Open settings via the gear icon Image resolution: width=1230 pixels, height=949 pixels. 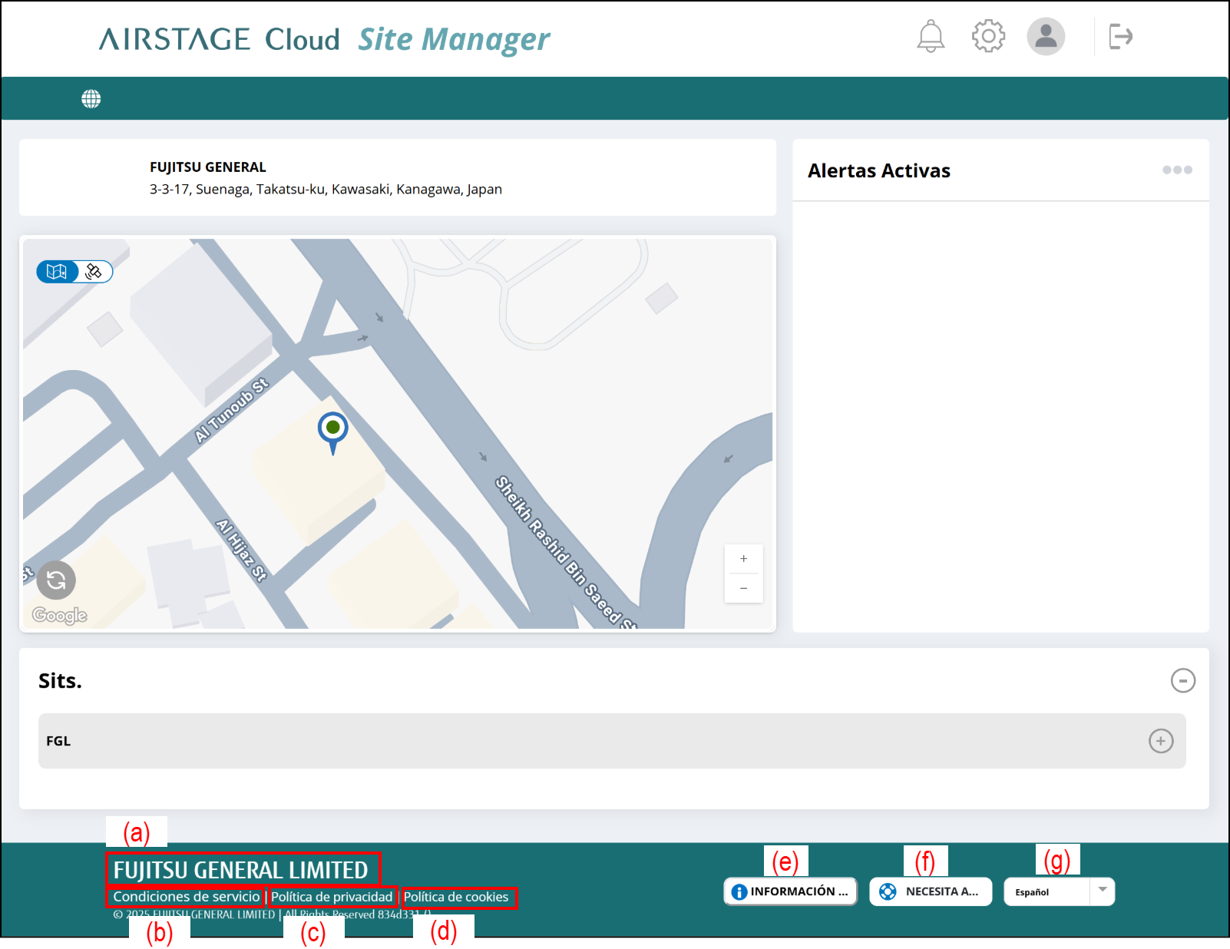pyautogui.click(x=988, y=36)
